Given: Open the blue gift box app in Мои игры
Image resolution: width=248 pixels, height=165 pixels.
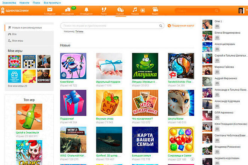Looking at the screenshot, I should (14, 76).
